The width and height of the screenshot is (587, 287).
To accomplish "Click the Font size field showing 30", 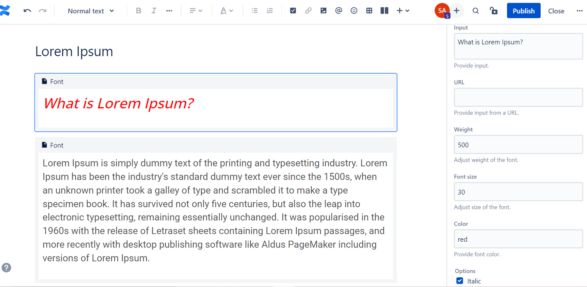I will click(x=518, y=192).
